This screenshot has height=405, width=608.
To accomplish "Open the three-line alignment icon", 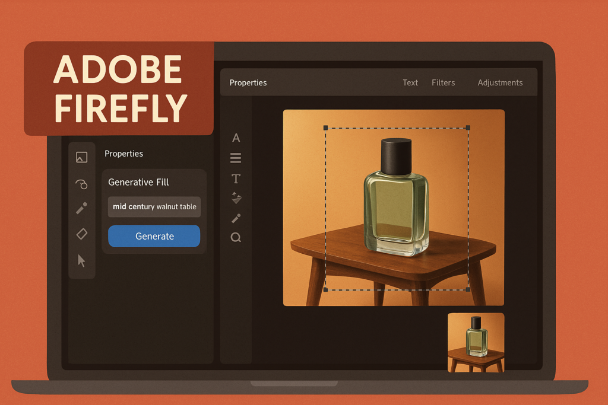I will pyautogui.click(x=236, y=158).
